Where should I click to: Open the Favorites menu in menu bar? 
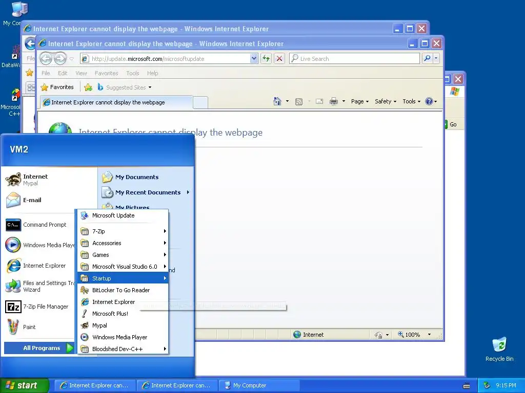tap(107, 73)
